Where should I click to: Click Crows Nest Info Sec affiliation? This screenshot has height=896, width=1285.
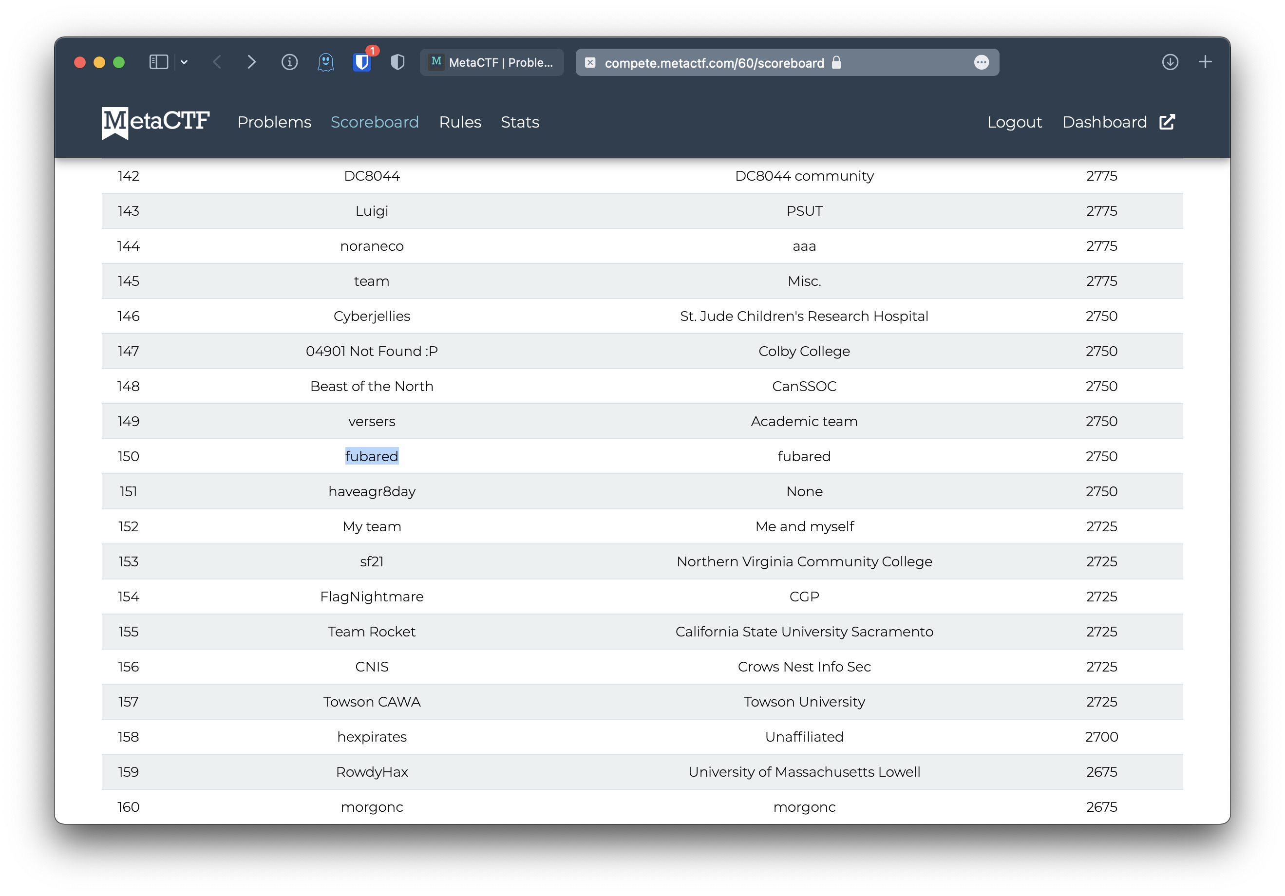point(804,667)
